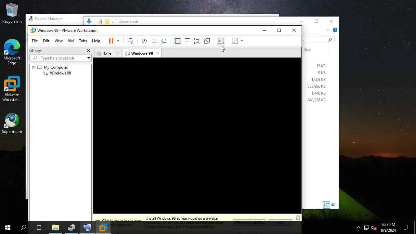Image resolution: width=416 pixels, height=234 pixels.
Task: Click the Downloads window help icon
Action: click(335, 30)
